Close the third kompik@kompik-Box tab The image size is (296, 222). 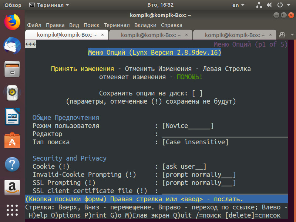[270, 35]
